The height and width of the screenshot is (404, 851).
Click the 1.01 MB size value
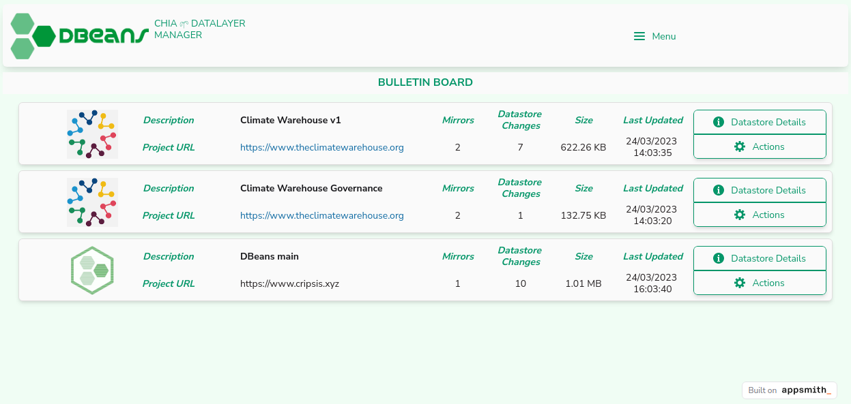(583, 283)
